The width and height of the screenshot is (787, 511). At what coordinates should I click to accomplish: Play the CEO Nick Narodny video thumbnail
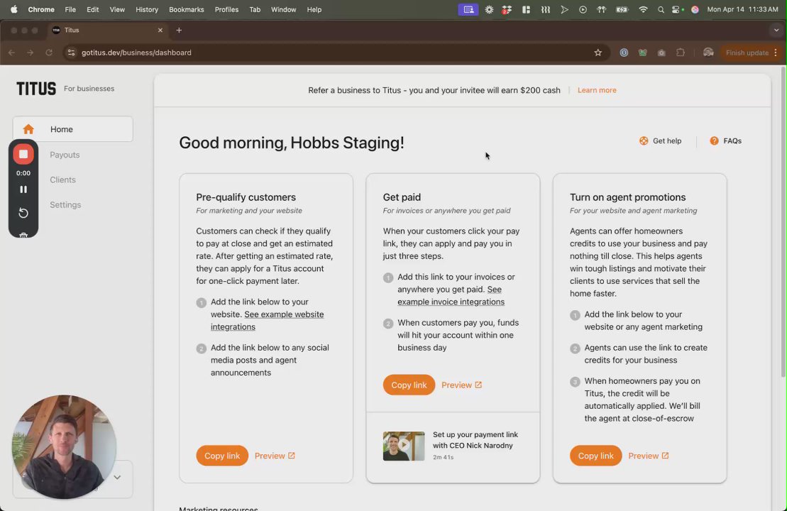[x=404, y=446]
